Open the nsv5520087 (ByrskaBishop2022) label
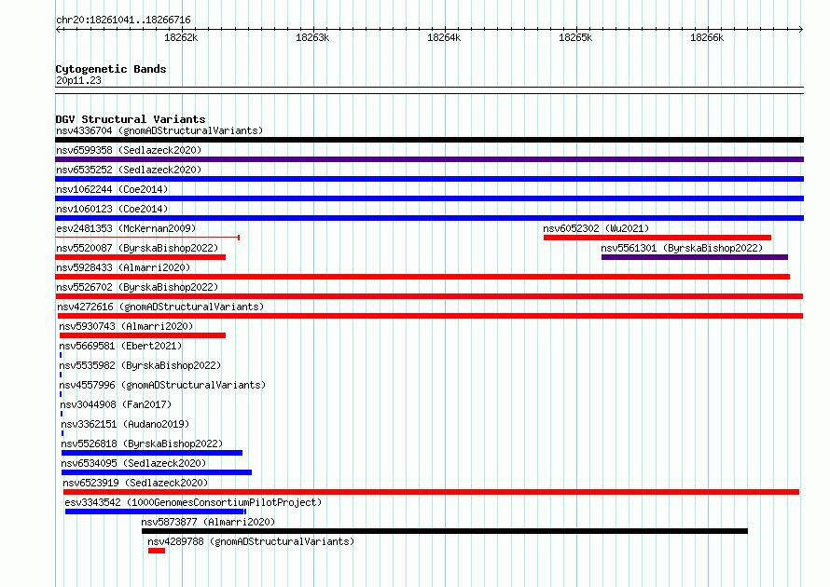This screenshot has width=830, height=587. 137,248
